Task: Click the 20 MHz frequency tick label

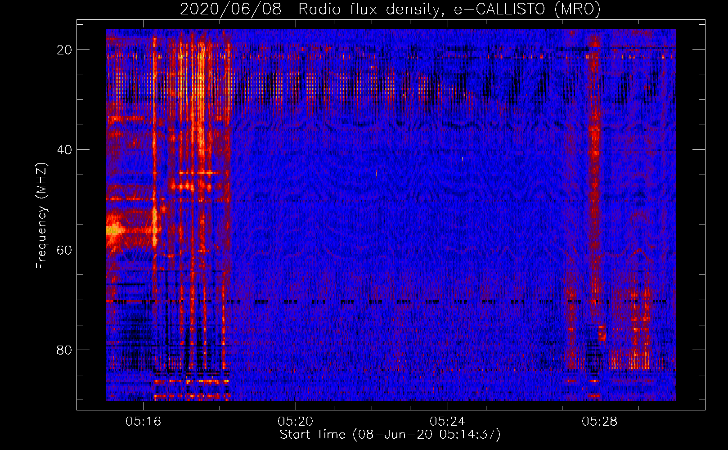Action: [x=64, y=50]
